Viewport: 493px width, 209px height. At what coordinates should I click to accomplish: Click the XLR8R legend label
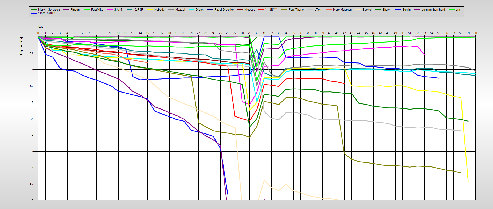(138, 10)
